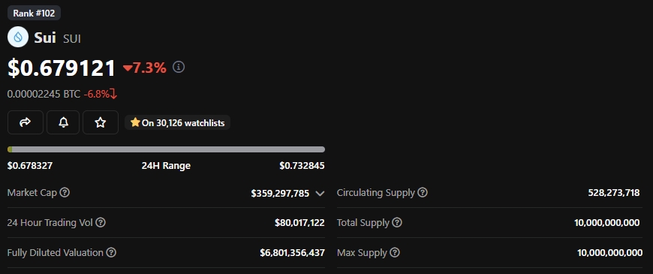653x274 pixels.
Task: Click the Fully Diluted Valuation help icon
Action: [x=111, y=252]
